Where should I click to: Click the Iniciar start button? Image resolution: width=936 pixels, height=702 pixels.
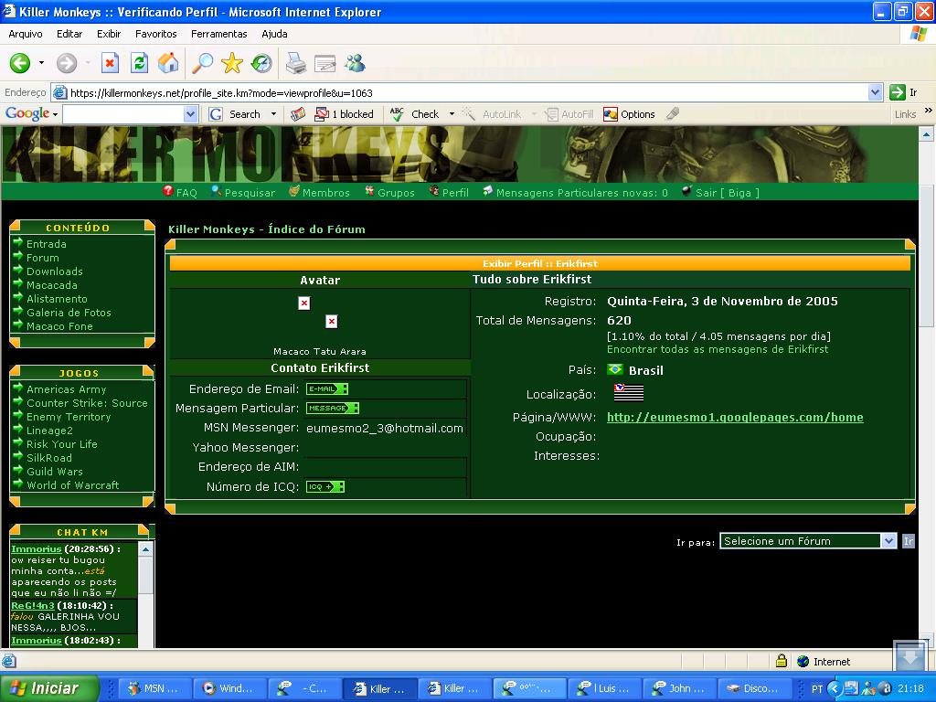[46, 688]
